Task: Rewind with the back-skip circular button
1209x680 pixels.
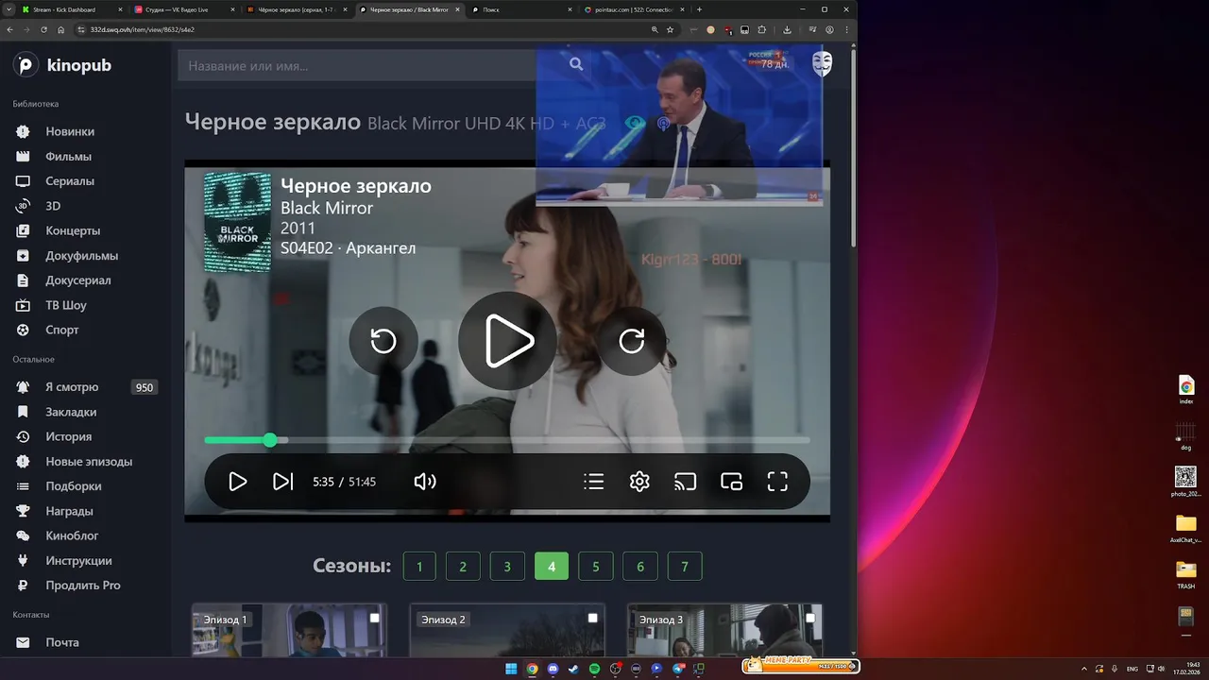Action: 383,341
